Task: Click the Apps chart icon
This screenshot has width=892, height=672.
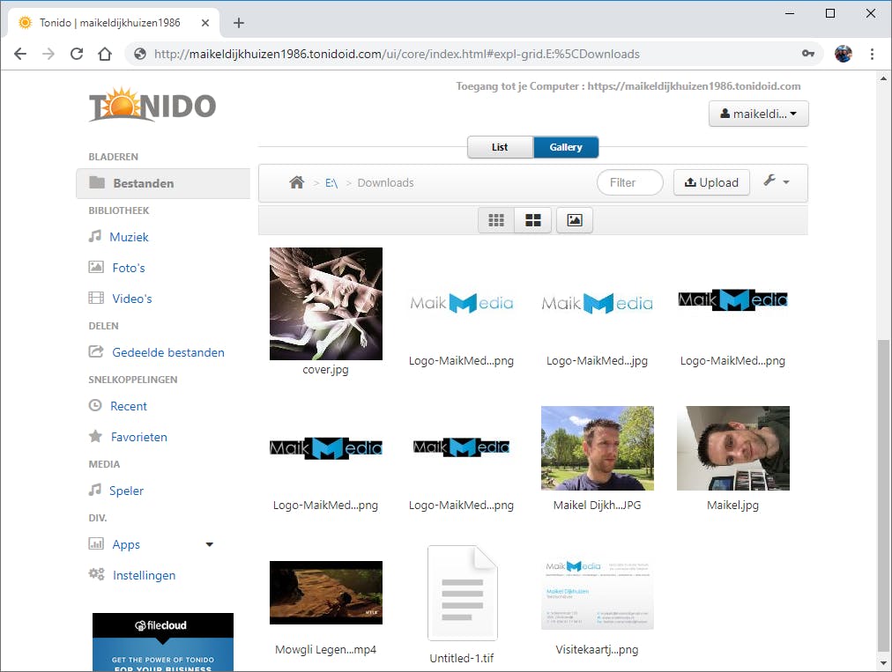Action: pyautogui.click(x=95, y=543)
